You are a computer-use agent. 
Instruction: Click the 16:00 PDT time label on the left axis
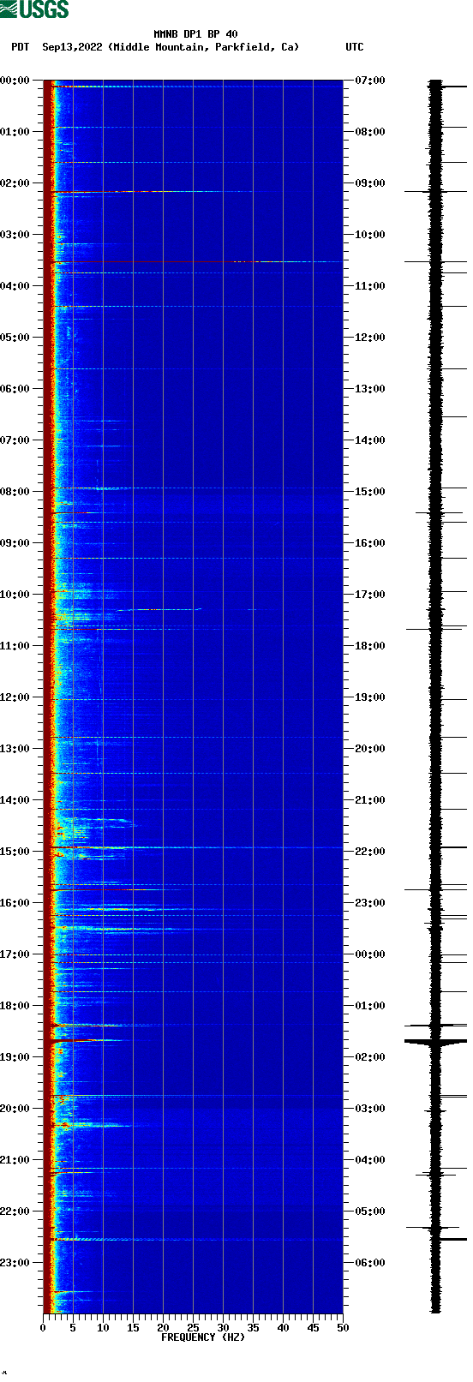15,903
